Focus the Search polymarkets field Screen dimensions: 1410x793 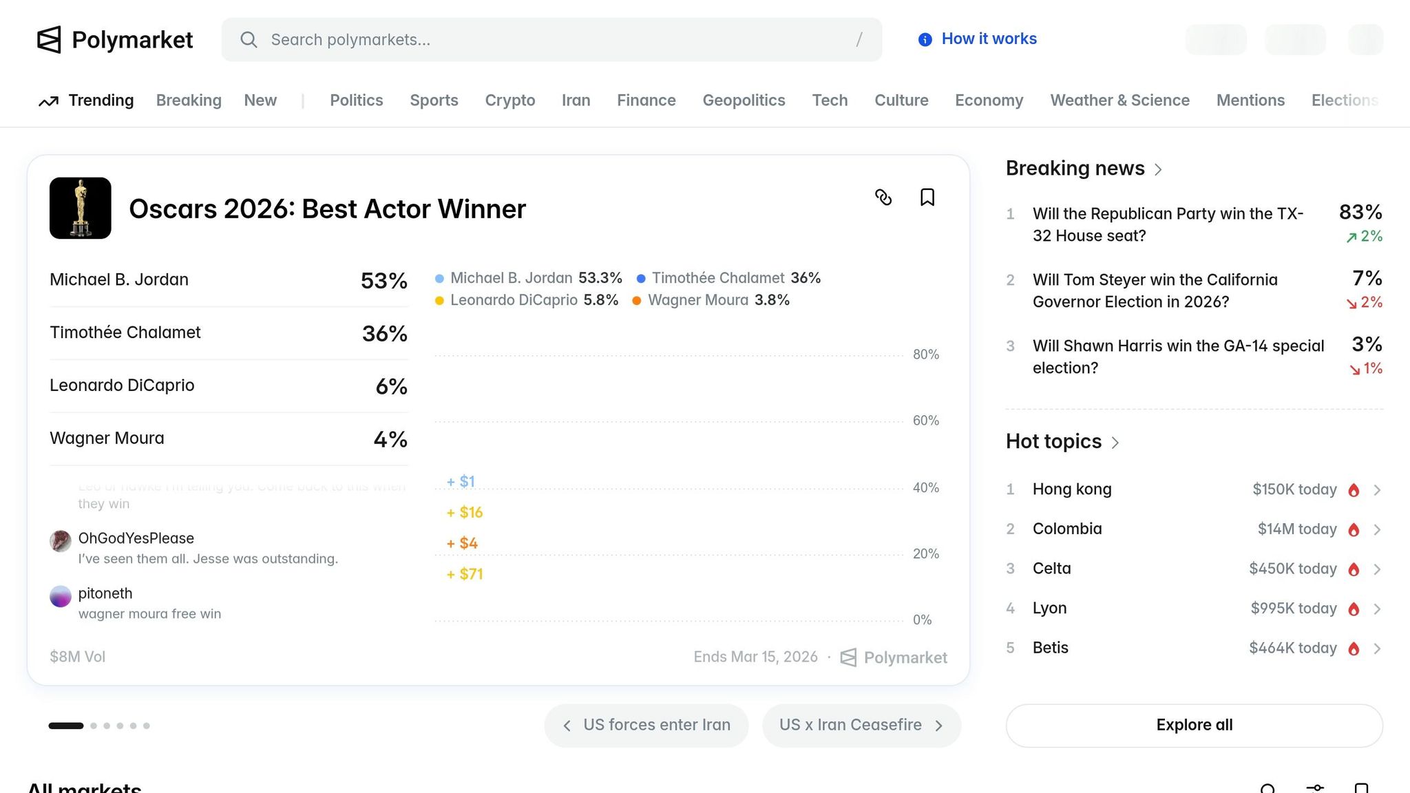point(551,40)
